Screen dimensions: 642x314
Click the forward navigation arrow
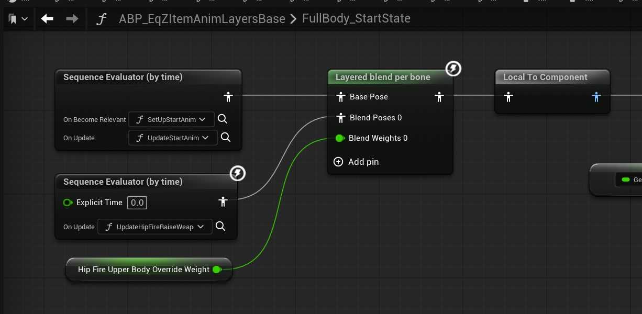click(72, 19)
